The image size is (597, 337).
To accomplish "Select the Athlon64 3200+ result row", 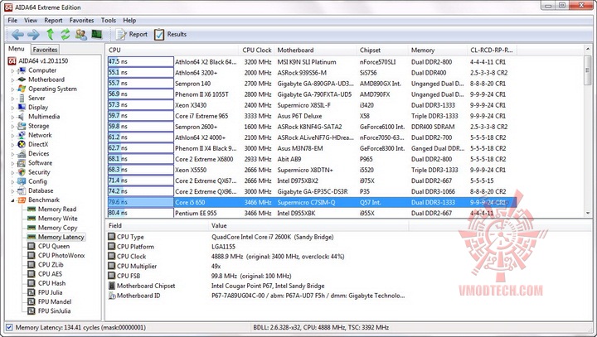I will 313,73.
